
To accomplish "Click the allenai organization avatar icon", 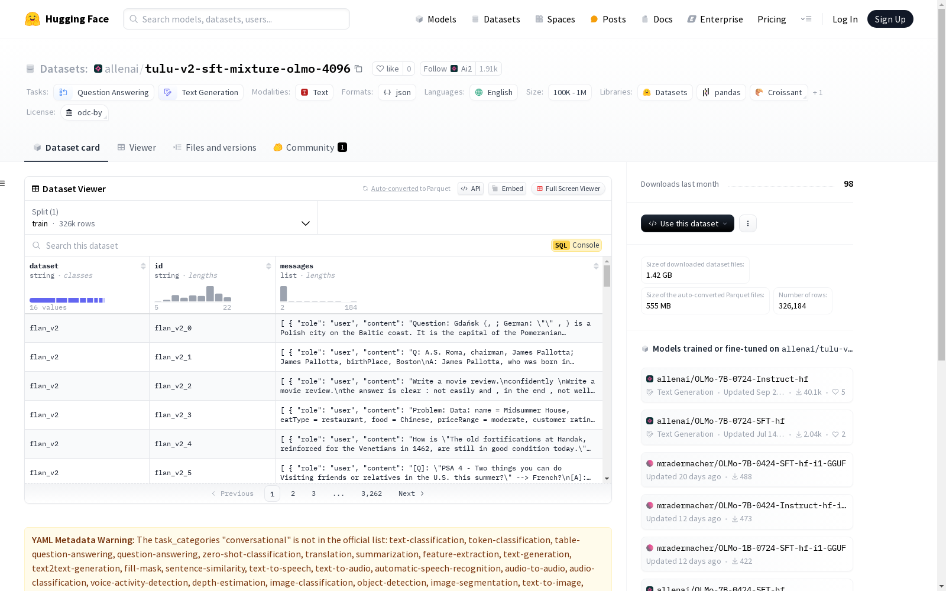I will [98, 69].
